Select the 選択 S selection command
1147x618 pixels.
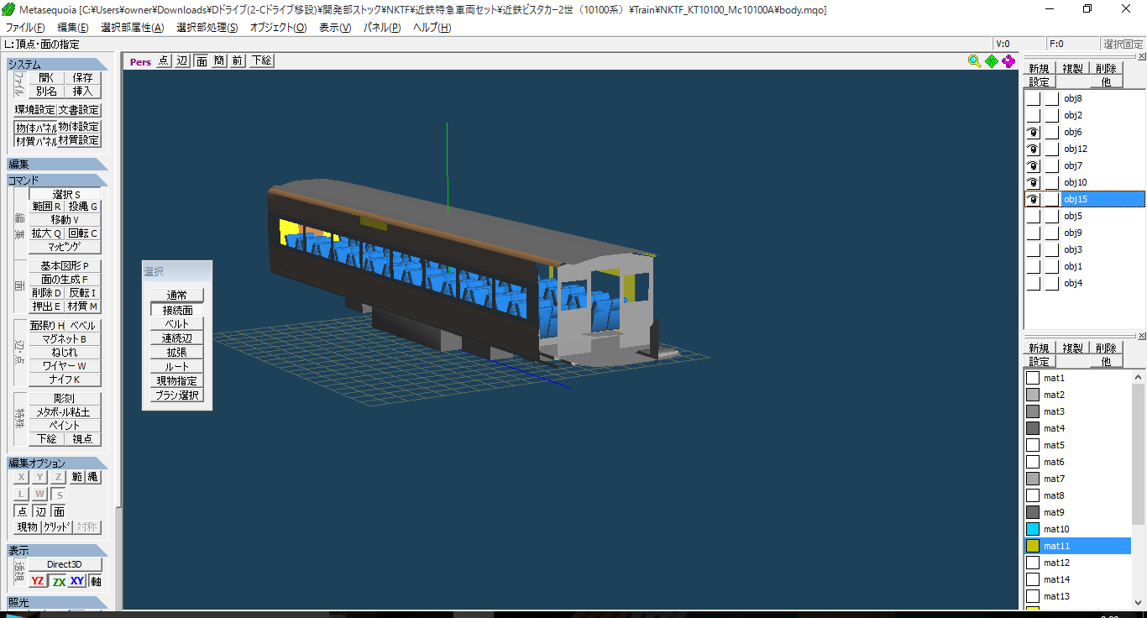point(65,194)
